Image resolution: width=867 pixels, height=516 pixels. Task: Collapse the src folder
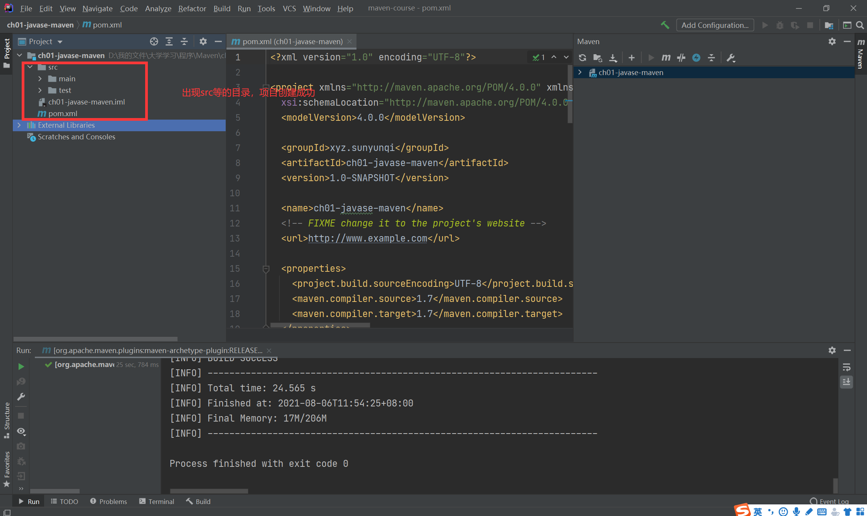pyautogui.click(x=30, y=67)
